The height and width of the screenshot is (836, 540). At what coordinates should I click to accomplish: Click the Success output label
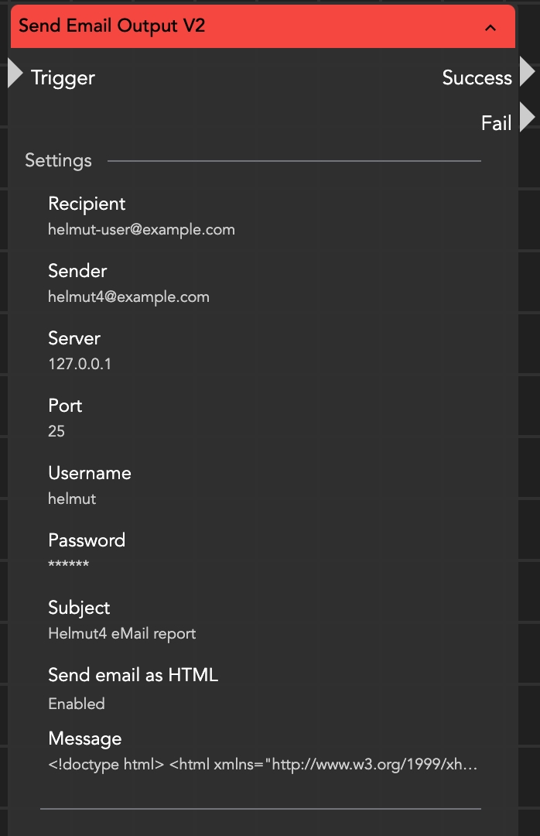point(477,78)
